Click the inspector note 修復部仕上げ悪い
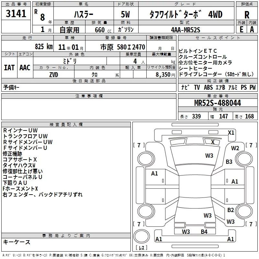The width and height of the screenshot is (259, 259). pyautogui.click(x=23, y=171)
